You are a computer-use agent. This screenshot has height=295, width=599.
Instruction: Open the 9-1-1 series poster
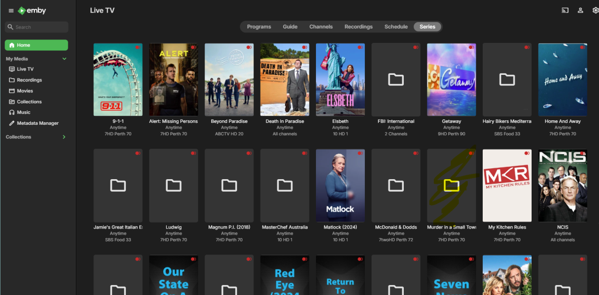click(118, 80)
